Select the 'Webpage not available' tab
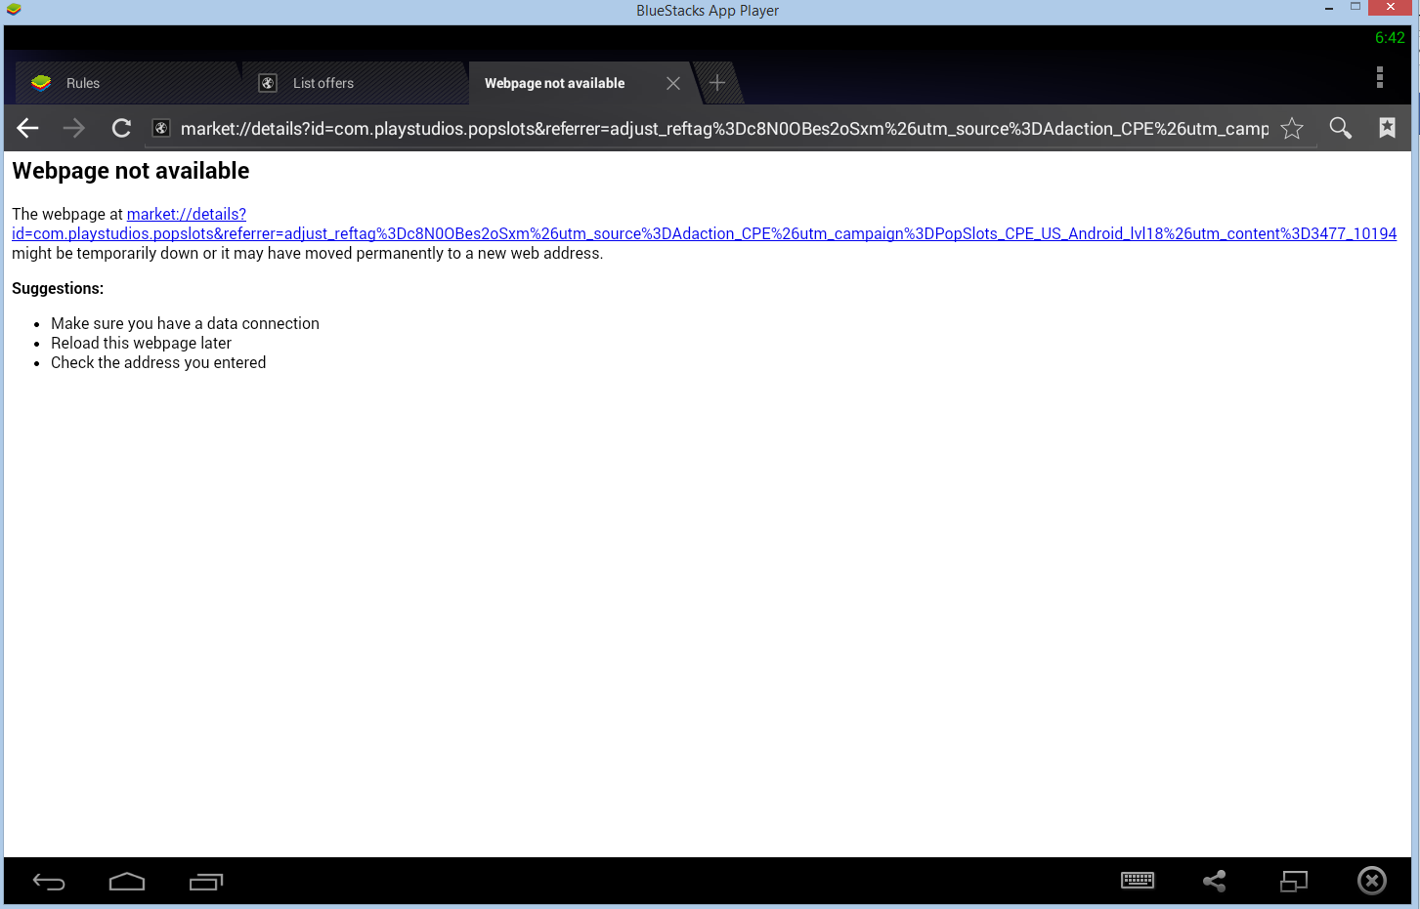This screenshot has height=909, width=1420. [581, 83]
